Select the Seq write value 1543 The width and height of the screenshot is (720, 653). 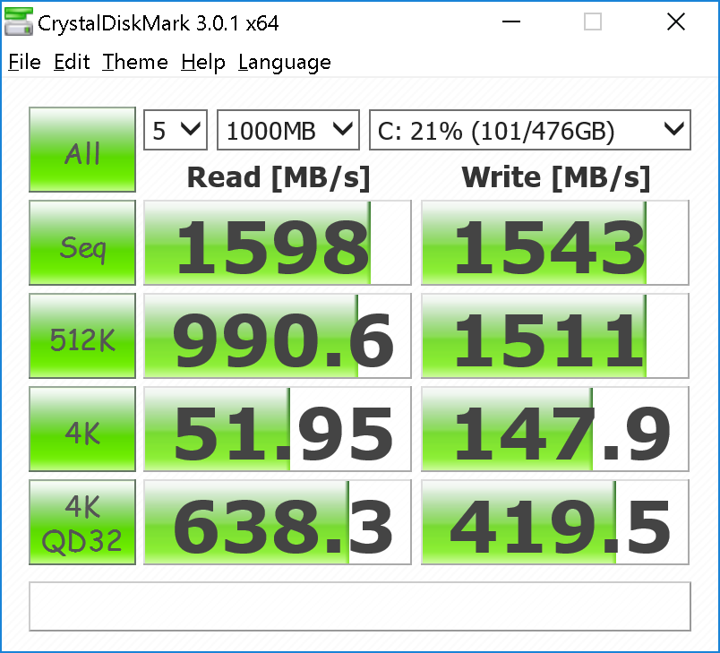(555, 243)
